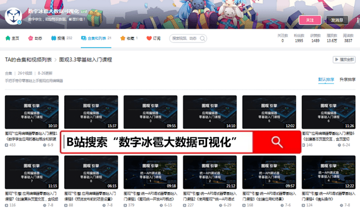Click the 图观3.3零基础入门课程 breadcrumb title
Image resolution: width=360 pixels, height=211 pixels.
click(86, 60)
